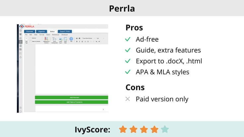Open the Export / Print tab
The image size is (244, 137).
(64, 31)
